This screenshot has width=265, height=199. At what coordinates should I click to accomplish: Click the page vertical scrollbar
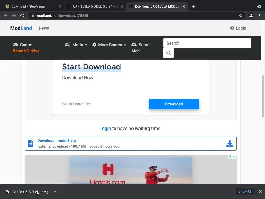pos(263,96)
